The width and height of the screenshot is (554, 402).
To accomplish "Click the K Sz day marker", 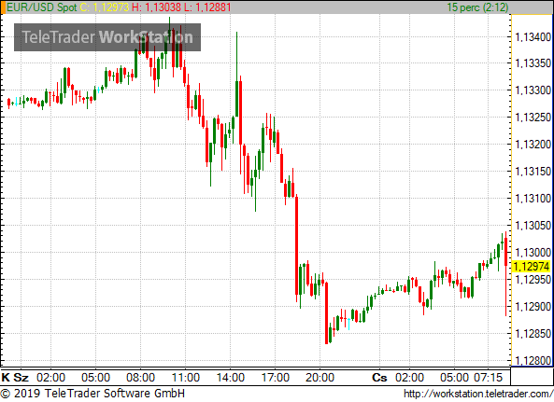I will pyautogui.click(x=15, y=378).
